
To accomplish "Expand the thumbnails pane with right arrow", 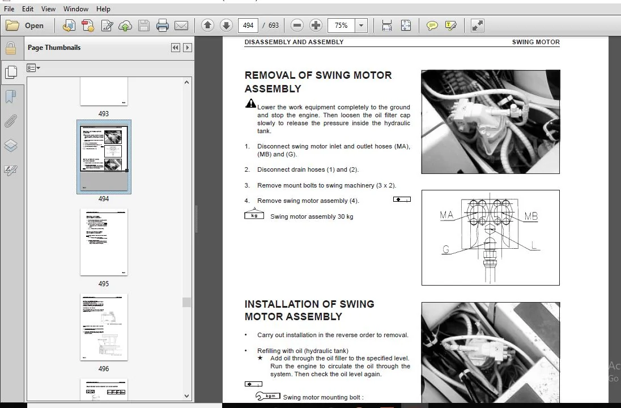I will (x=188, y=48).
